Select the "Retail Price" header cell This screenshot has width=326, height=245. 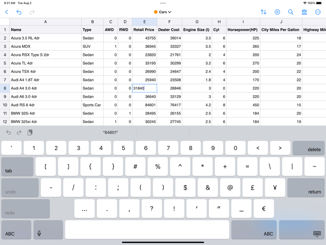tap(144, 29)
